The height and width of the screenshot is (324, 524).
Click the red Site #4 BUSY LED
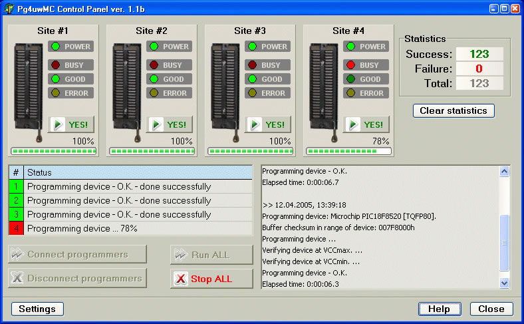pos(350,65)
